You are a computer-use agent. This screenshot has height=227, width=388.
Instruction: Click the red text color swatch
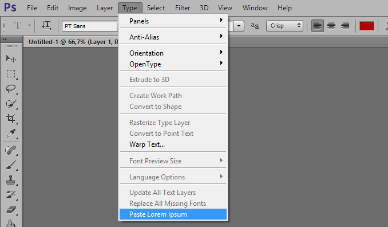366,26
